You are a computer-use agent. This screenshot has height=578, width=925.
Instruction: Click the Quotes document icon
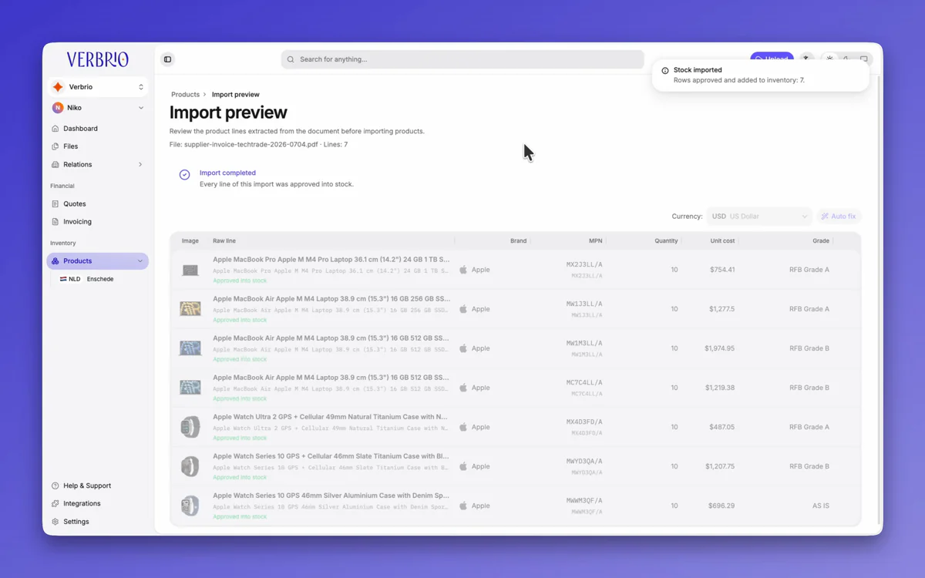[55, 204]
